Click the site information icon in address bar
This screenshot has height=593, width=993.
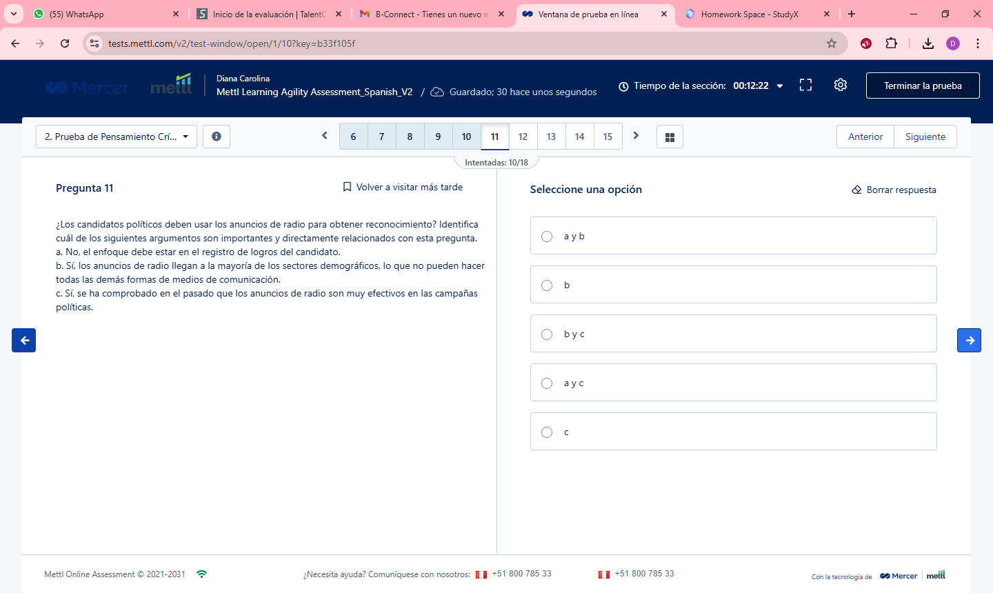tap(94, 43)
